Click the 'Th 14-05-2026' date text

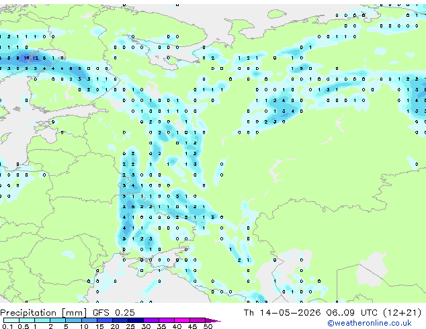pyautogui.click(x=282, y=313)
